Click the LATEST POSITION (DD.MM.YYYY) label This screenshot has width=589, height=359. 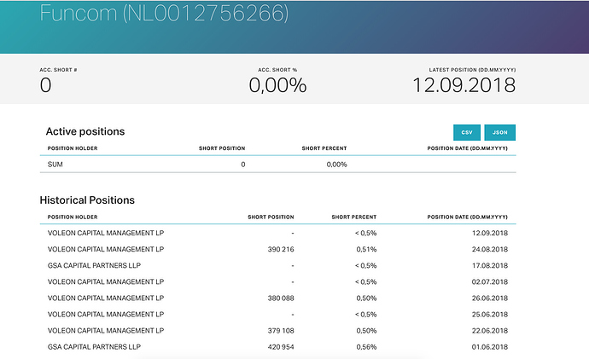[x=472, y=70]
